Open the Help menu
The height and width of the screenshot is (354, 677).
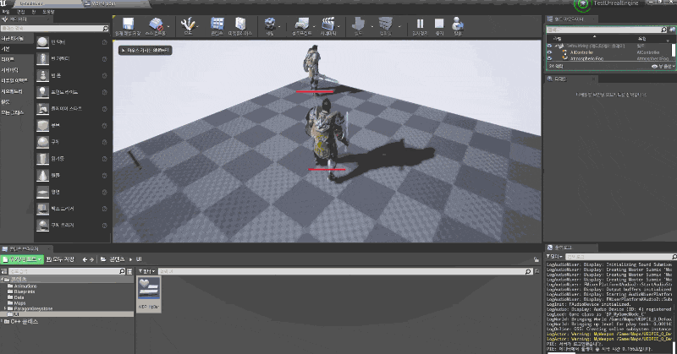click(x=48, y=12)
